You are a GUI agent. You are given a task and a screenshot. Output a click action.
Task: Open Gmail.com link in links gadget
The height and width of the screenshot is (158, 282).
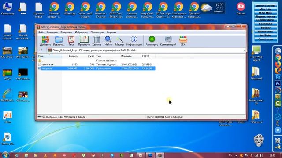[265, 39]
